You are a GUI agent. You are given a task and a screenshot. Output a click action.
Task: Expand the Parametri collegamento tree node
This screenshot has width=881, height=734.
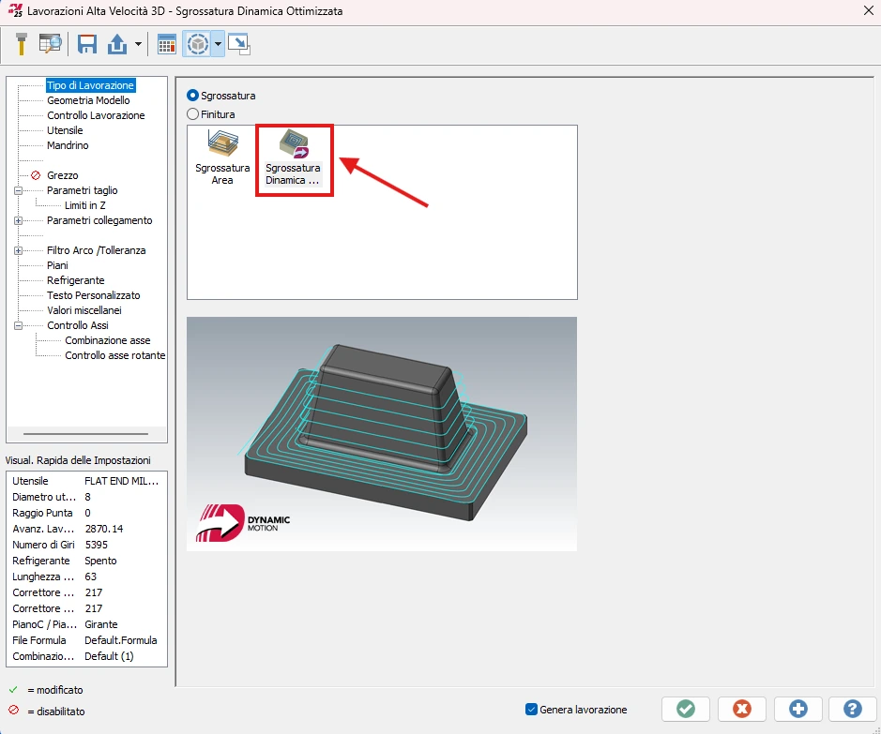pos(18,220)
